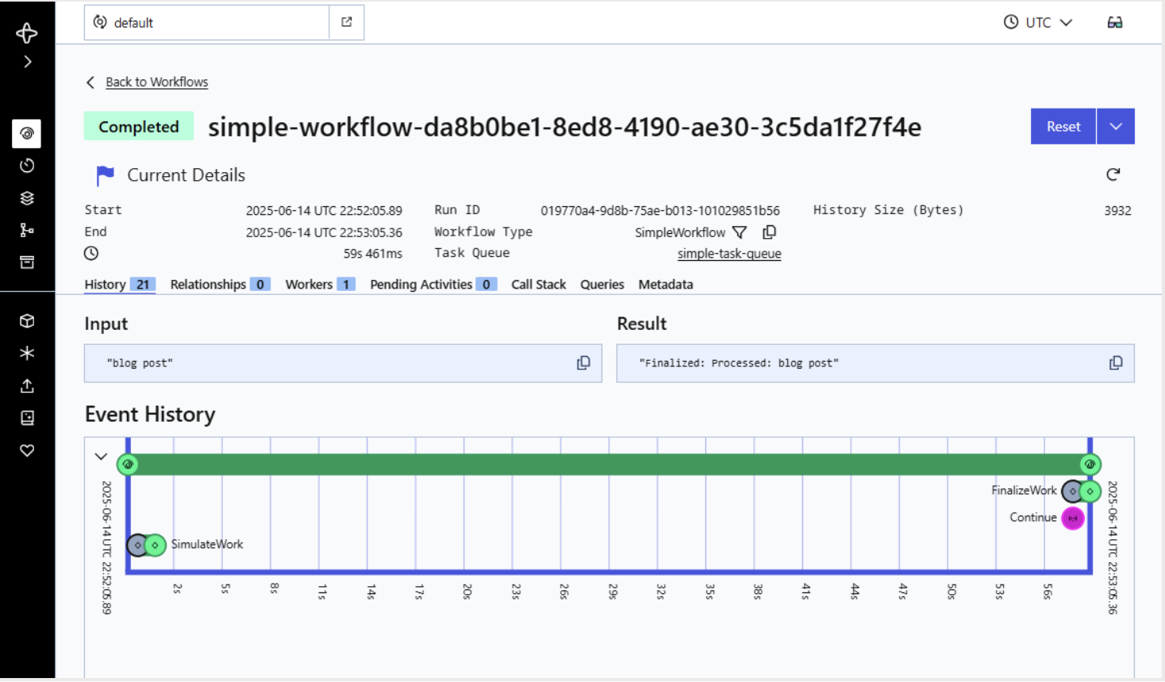Open Workflows from the sidebar

pyautogui.click(x=27, y=133)
